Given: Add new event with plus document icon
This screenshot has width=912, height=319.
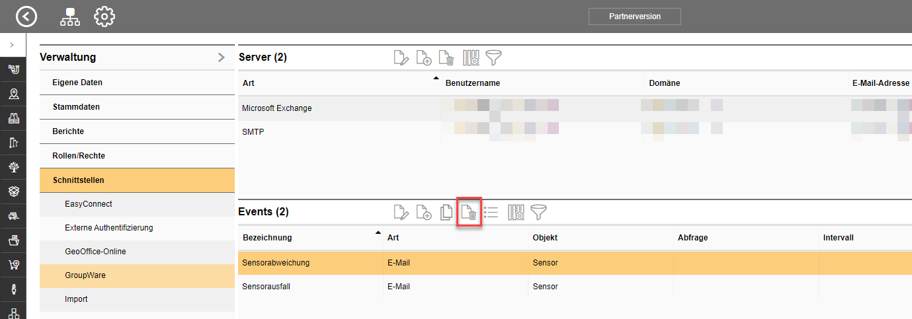Looking at the screenshot, I should coord(424,212).
